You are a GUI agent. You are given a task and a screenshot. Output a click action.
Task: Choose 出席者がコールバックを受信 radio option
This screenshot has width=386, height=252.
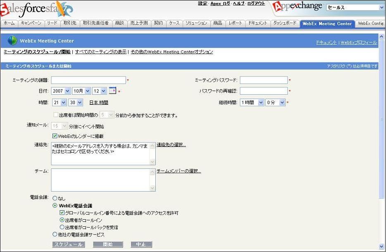[x=62, y=227]
